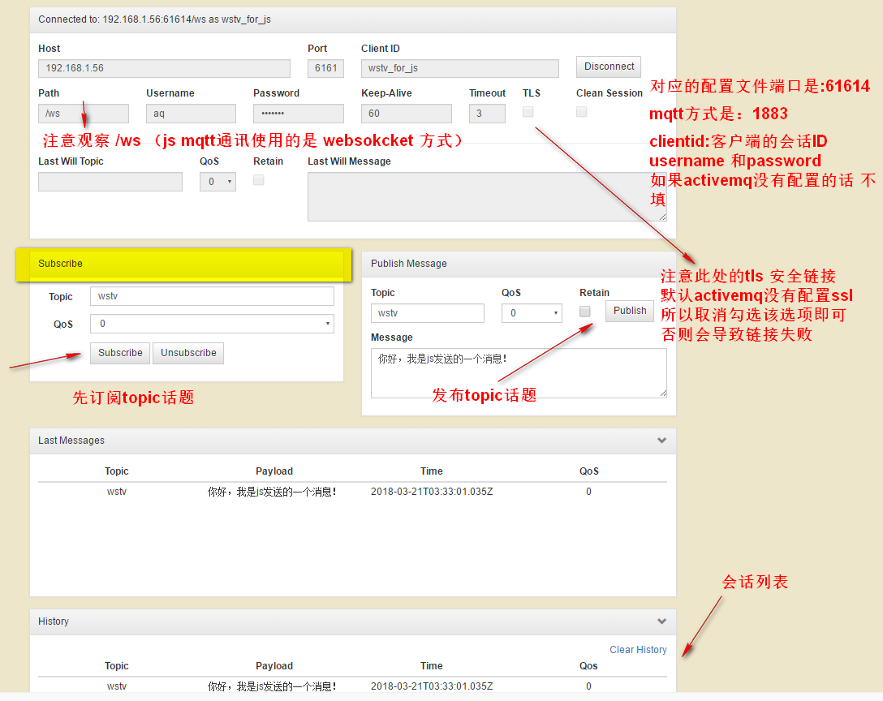Collapse the History panel chevron

[661, 621]
